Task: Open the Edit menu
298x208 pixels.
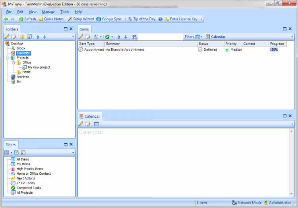Action: click(20, 12)
